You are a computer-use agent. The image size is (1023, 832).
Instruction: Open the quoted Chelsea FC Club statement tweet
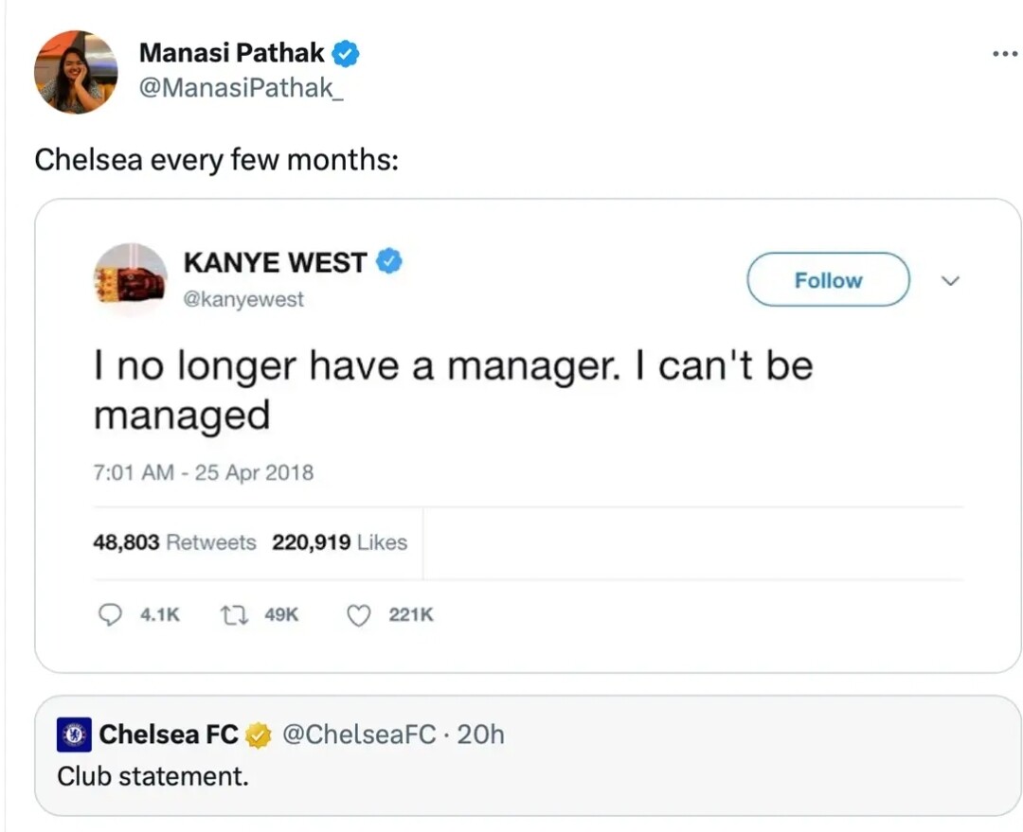(528, 755)
